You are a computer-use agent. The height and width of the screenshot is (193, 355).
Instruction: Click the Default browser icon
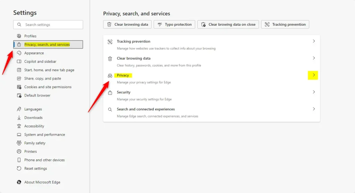click(x=19, y=95)
